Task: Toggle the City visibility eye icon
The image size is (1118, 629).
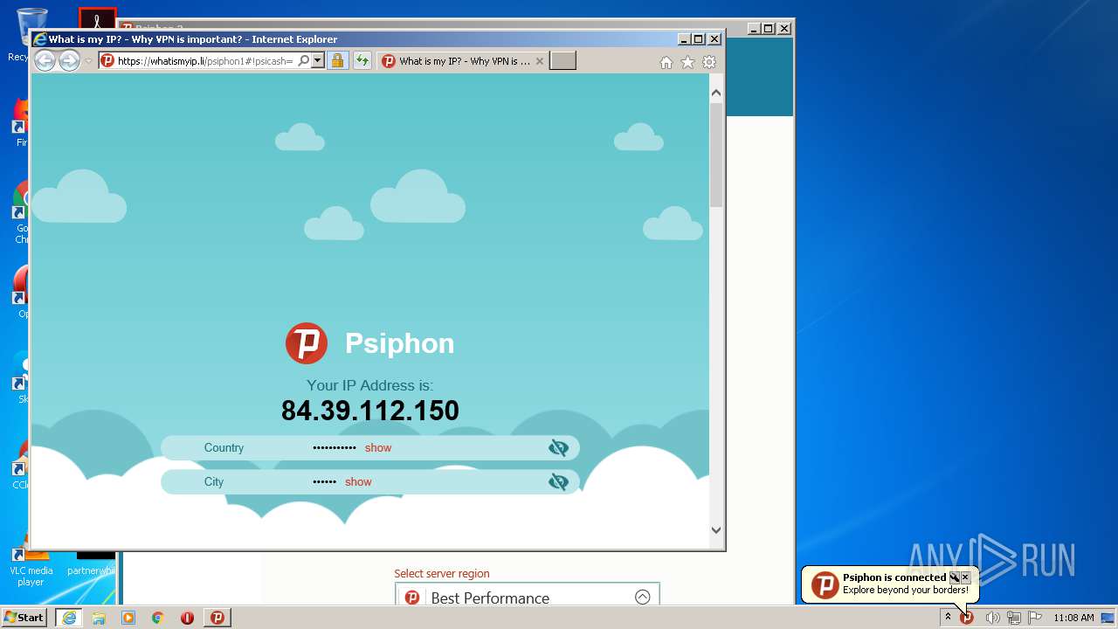Action: pyautogui.click(x=558, y=482)
